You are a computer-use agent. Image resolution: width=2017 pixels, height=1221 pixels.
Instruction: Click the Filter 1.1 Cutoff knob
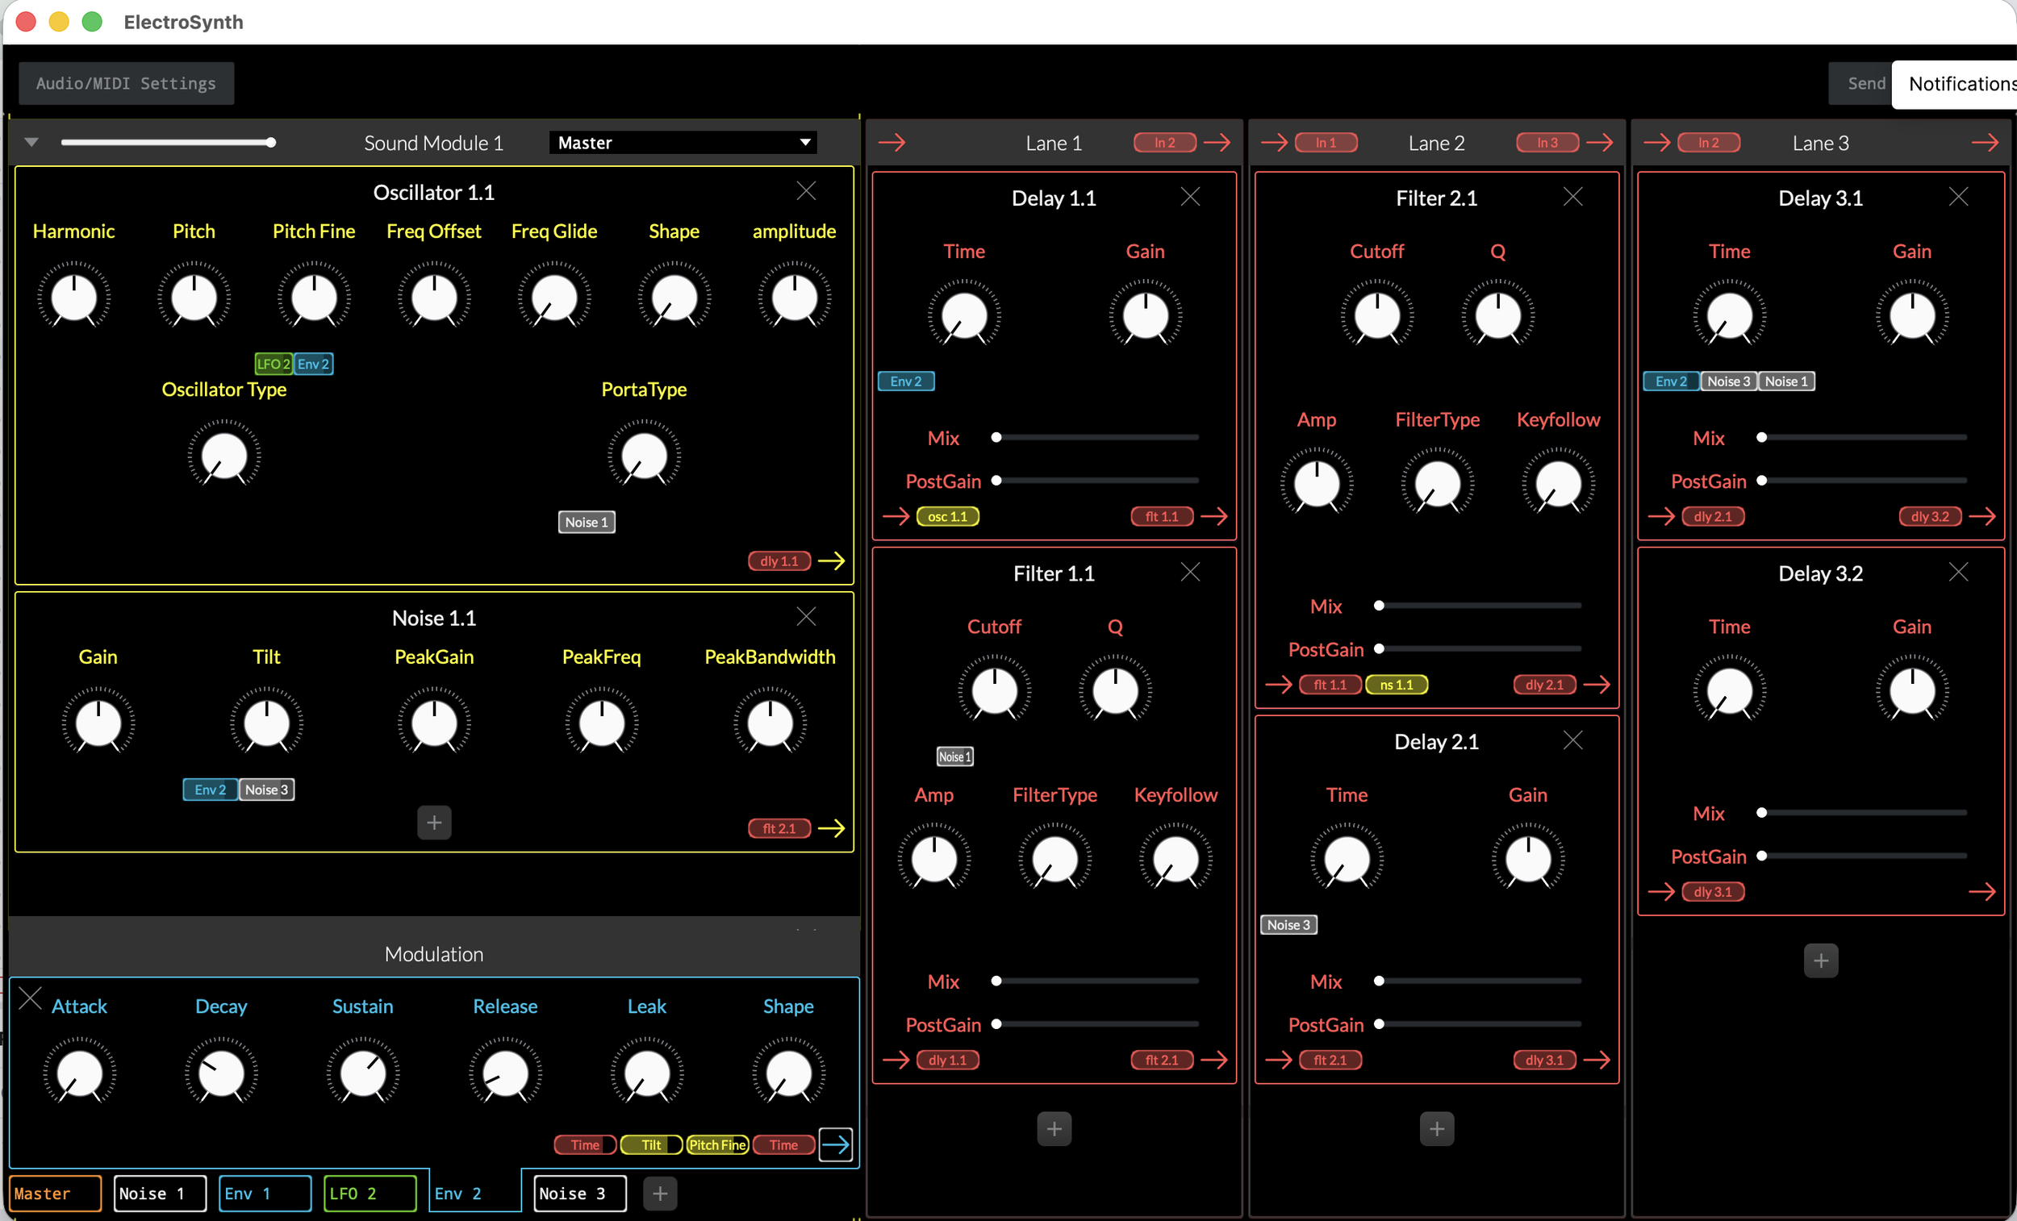(994, 690)
